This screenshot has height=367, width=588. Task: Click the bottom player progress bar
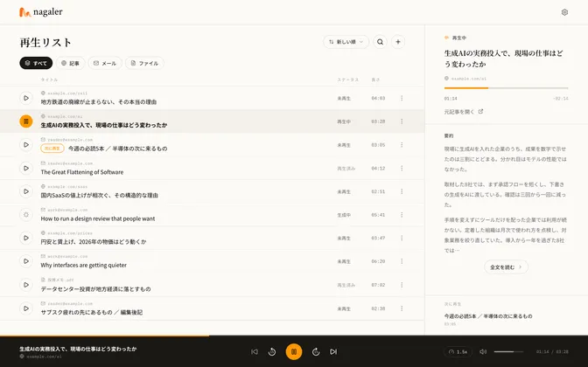294,336
